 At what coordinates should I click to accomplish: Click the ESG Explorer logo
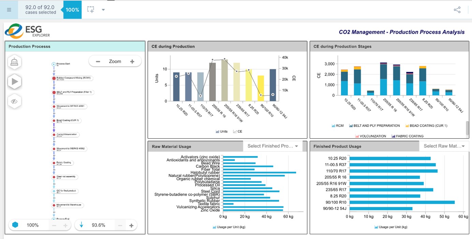tap(28, 31)
